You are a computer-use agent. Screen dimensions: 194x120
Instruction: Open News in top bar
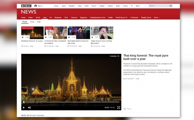coord(56,6)
